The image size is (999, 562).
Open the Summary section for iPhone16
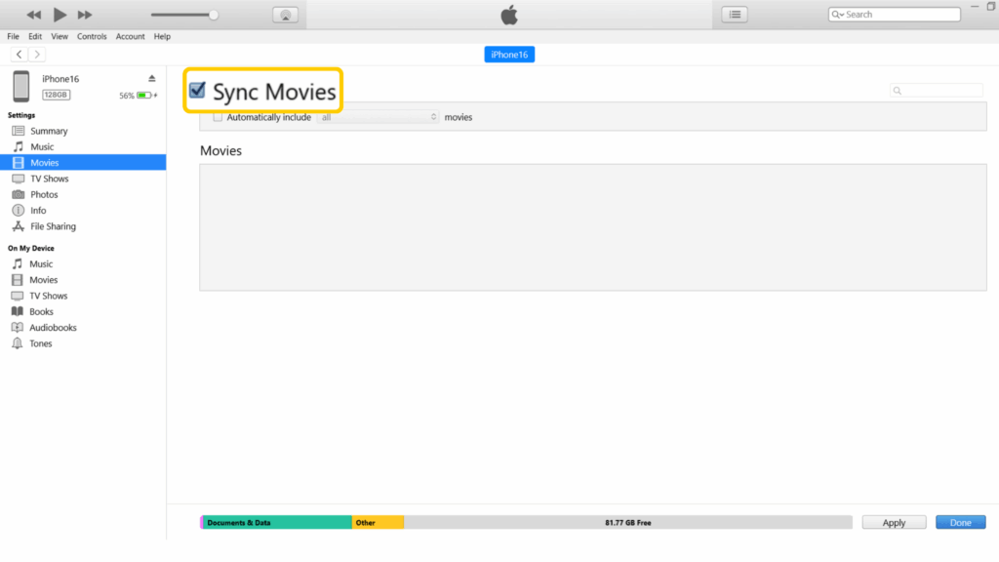pyautogui.click(x=48, y=130)
